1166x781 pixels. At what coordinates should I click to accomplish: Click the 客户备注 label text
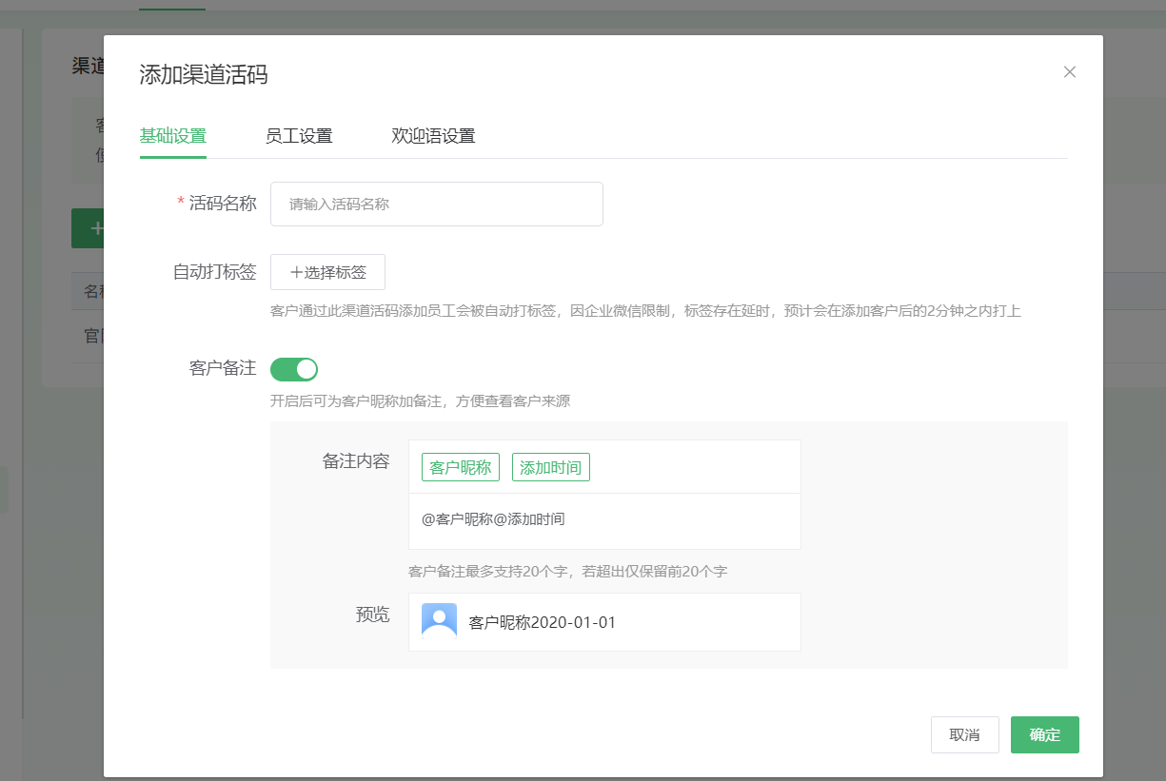click(223, 368)
